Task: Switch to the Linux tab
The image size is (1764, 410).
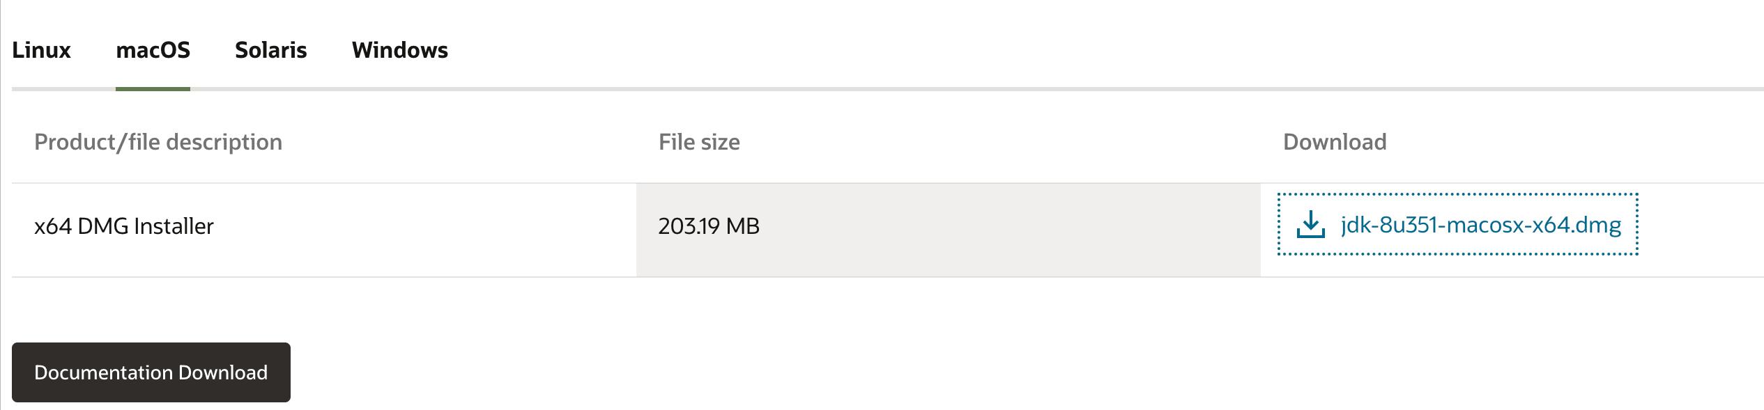Action: (x=41, y=50)
